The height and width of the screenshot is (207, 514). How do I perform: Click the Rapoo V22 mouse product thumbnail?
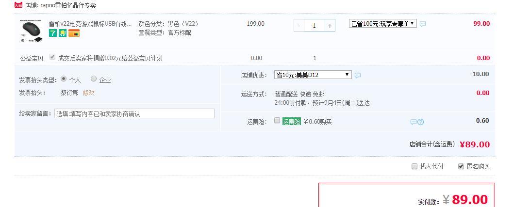coord(32,31)
